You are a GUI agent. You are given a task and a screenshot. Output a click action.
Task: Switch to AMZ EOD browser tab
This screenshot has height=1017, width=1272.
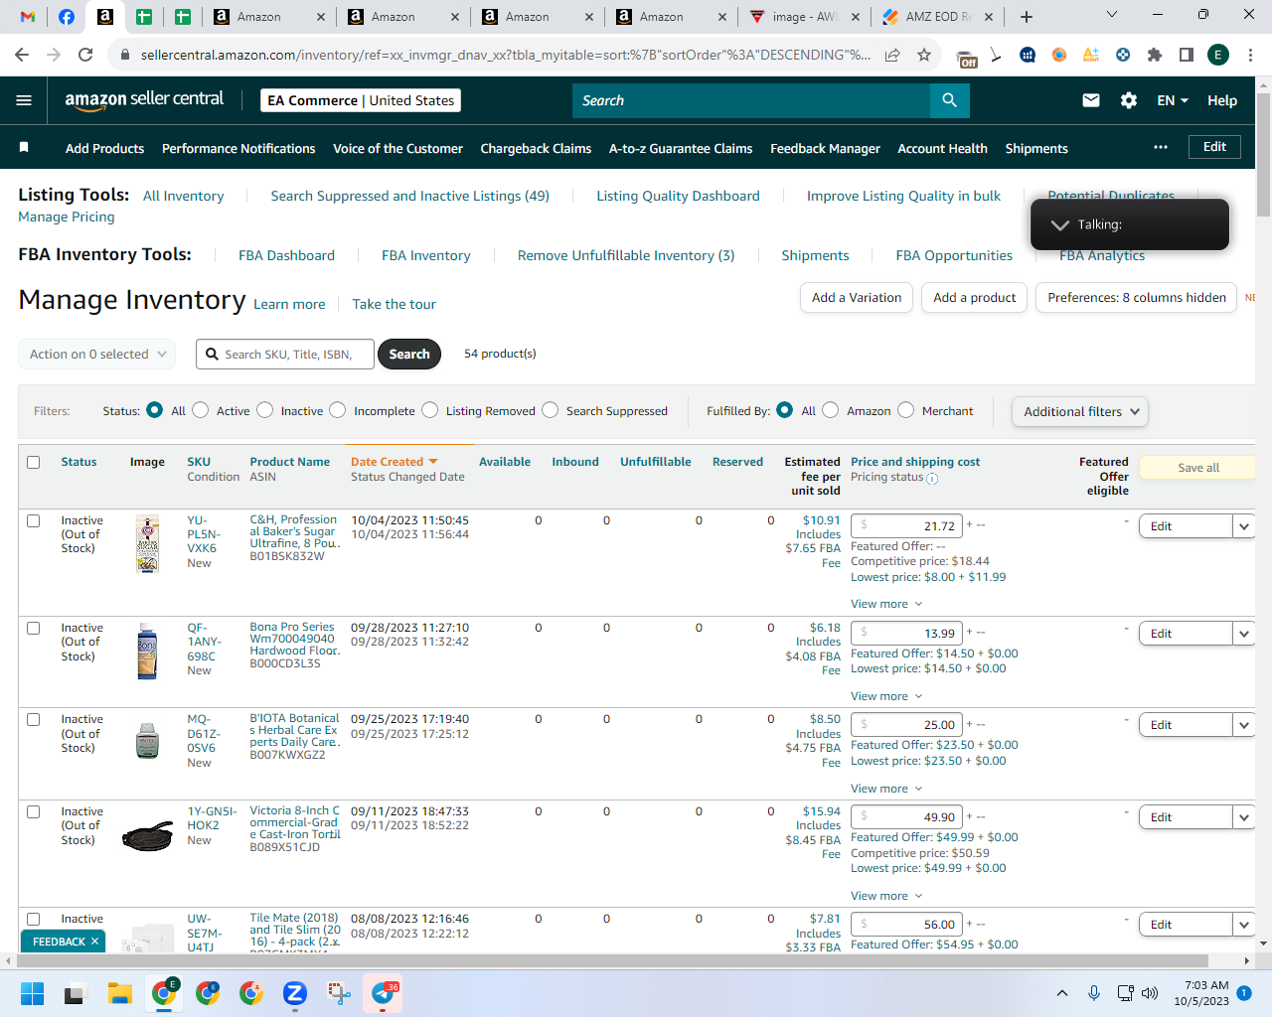[x=937, y=17]
